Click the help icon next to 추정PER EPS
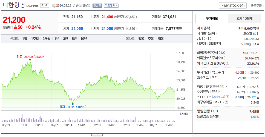265x137 pixels. click(x=220, y=92)
